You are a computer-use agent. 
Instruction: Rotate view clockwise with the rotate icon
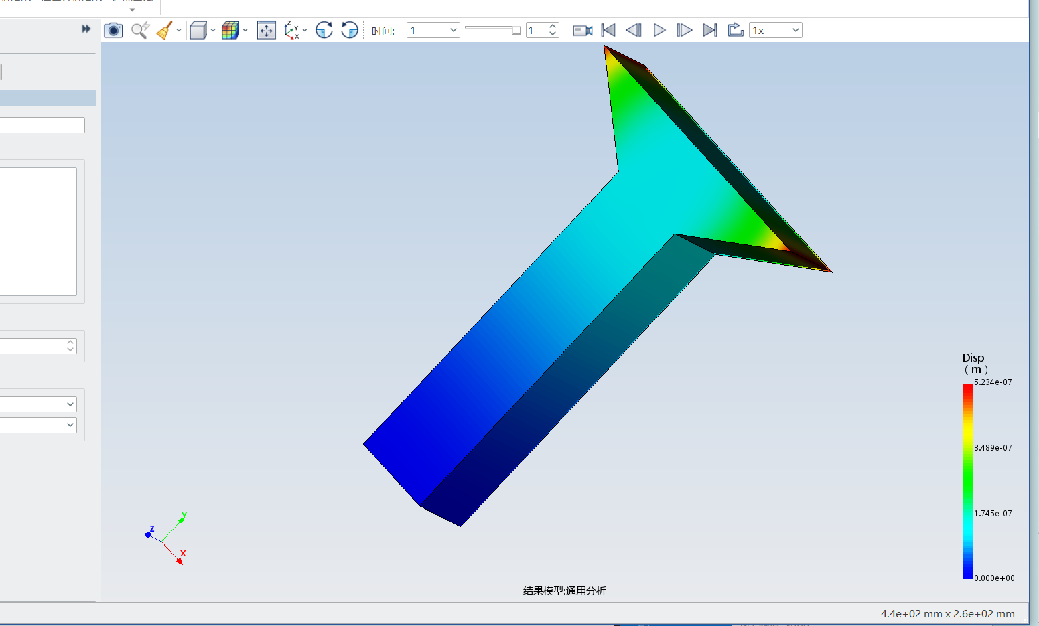click(x=324, y=30)
